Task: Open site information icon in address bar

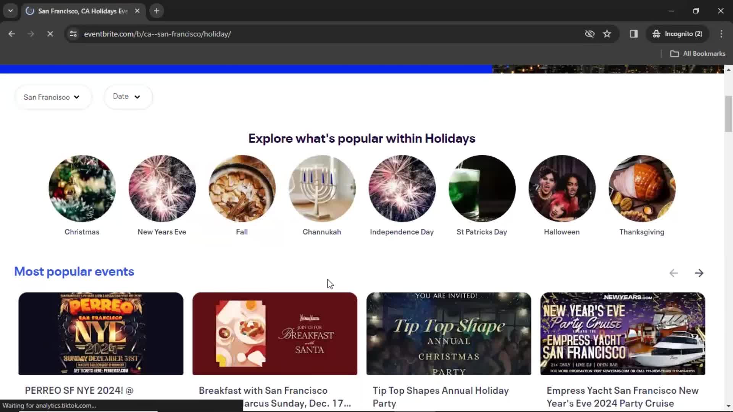Action: [x=73, y=34]
